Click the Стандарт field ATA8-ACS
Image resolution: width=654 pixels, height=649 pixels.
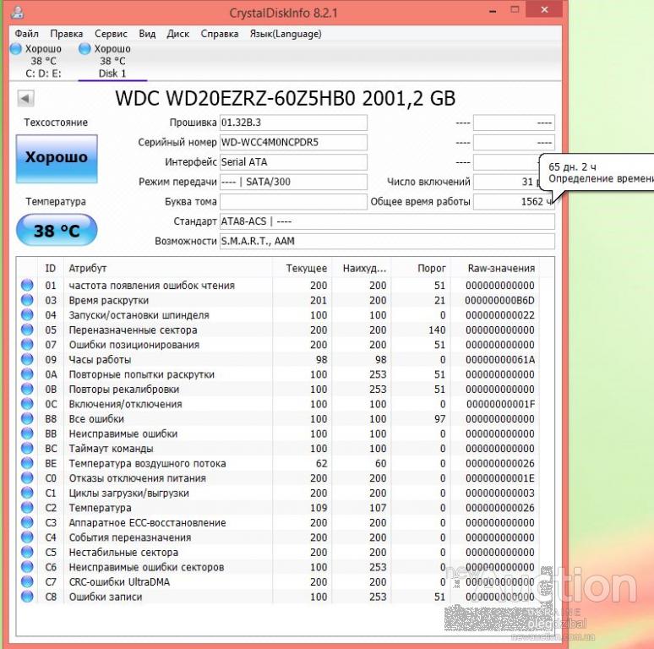tap(387, 221)
